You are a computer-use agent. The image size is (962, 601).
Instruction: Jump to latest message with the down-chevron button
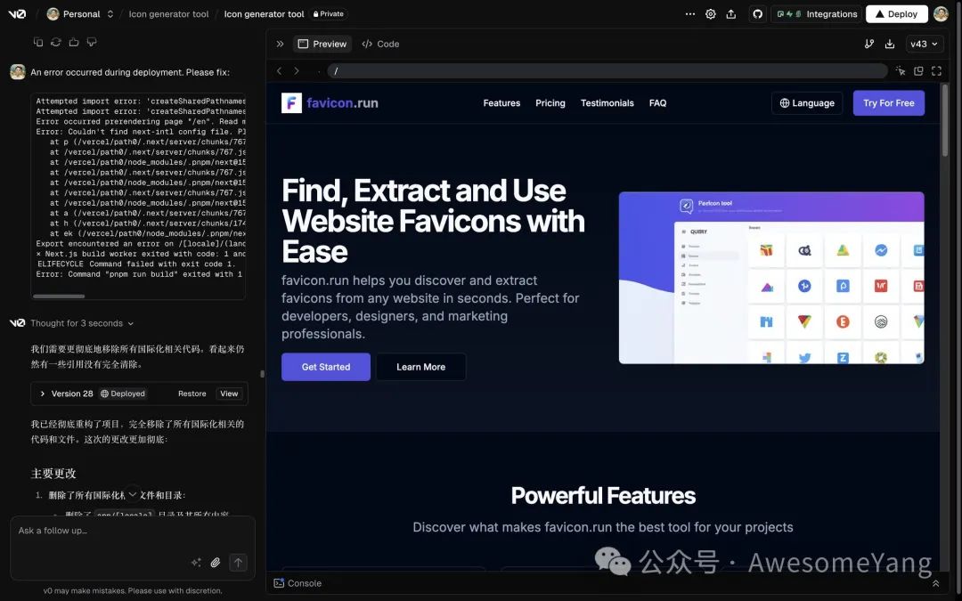click(x=133, y=493)
